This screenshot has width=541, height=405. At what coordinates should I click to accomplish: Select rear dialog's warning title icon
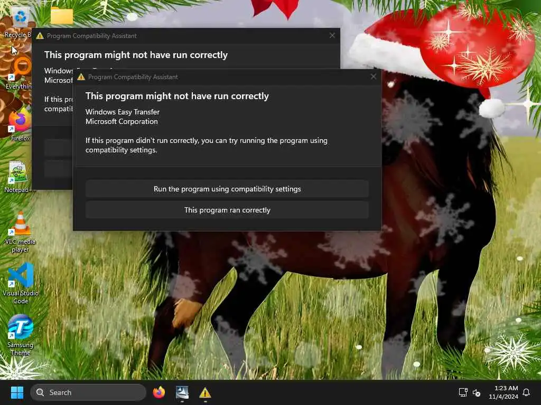coord(40,36)
